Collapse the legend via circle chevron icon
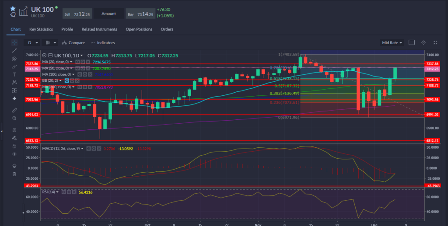Viewport: 448px width, 226px height. [44, 56]
